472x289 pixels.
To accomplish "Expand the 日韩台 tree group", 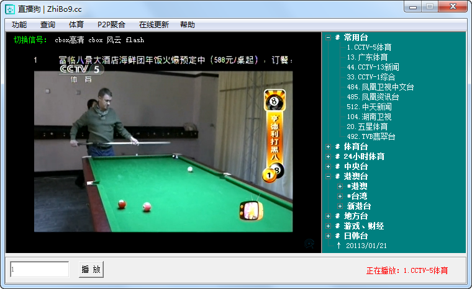I will 328,236.
